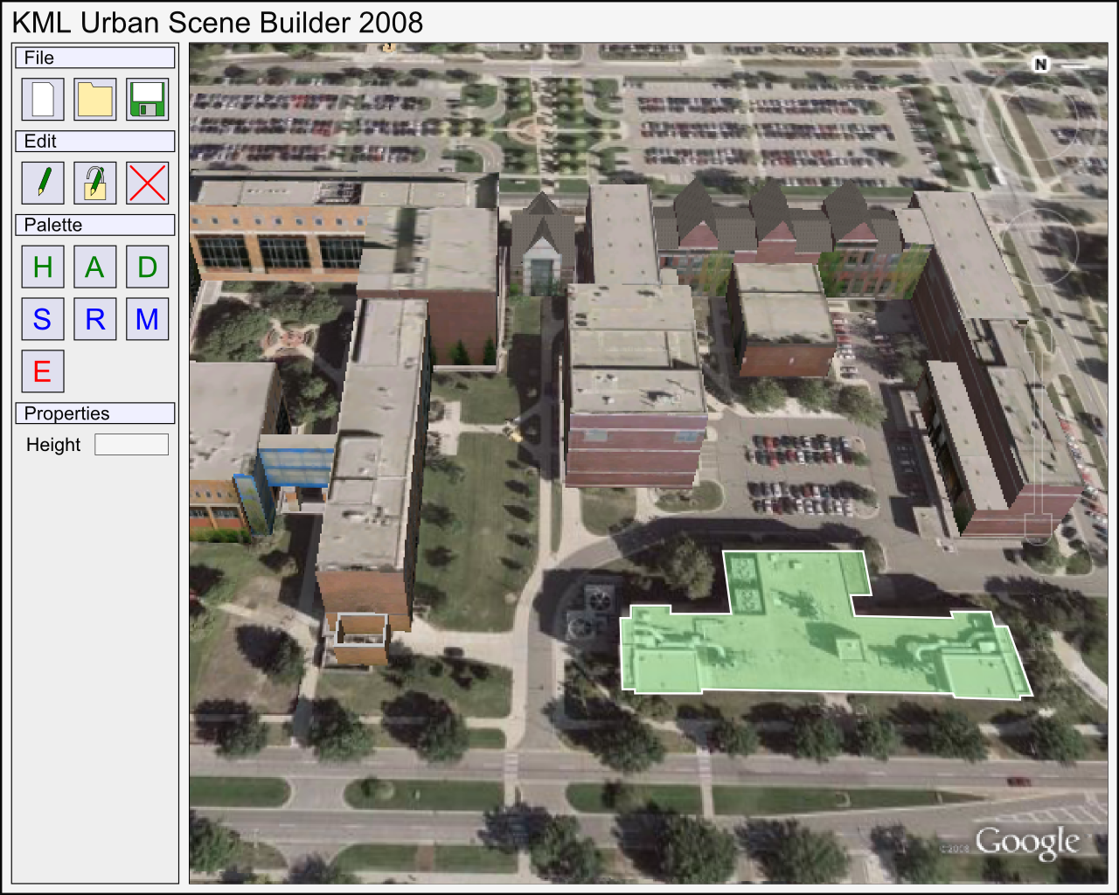Delete using the red X icon
The width and height of the screenshot is (1119, 895).
[147, 183]
